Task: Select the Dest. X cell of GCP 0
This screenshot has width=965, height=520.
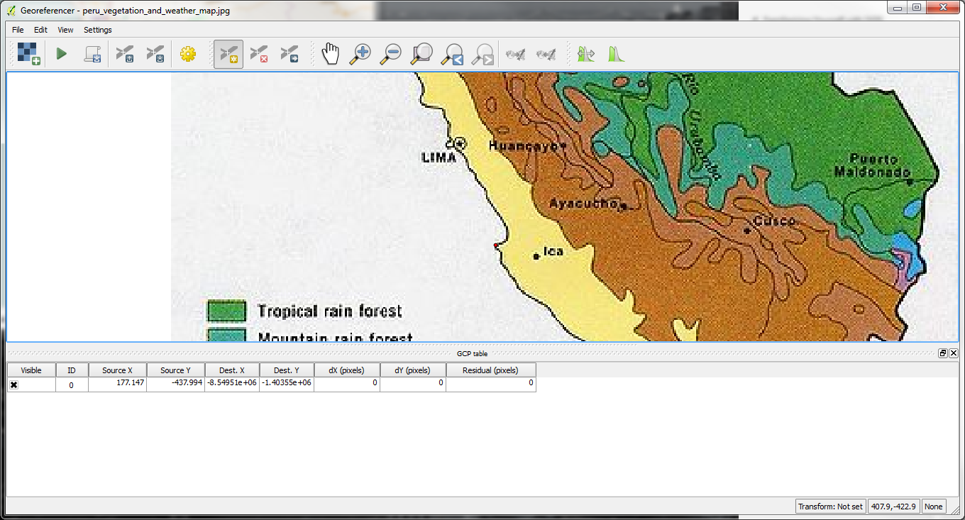Action: 232,383
